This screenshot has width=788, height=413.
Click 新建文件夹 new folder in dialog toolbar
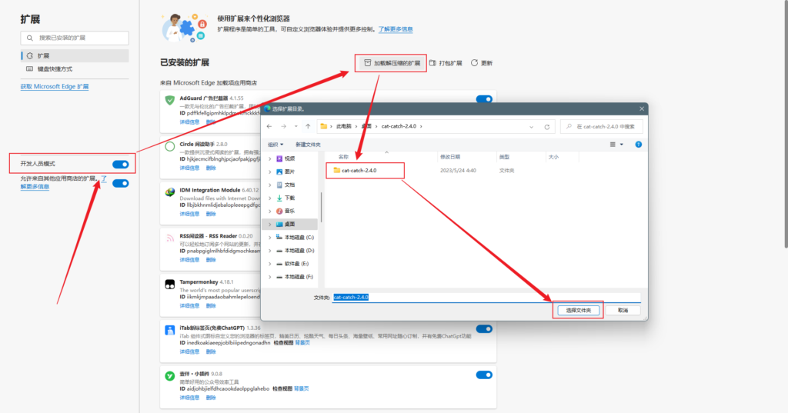coord(308,145)
